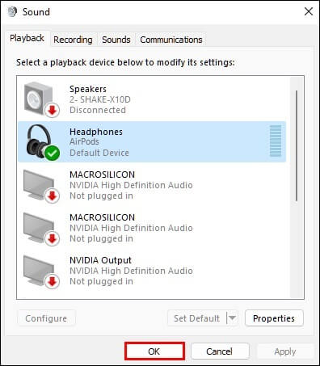Select the first MACROSILICON monitor icon
Image resolution: width=320 pixels, height=366 pixels.
pos(41,186)
